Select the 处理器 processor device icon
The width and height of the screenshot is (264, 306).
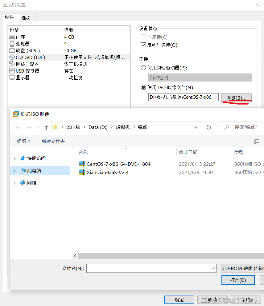12,44
